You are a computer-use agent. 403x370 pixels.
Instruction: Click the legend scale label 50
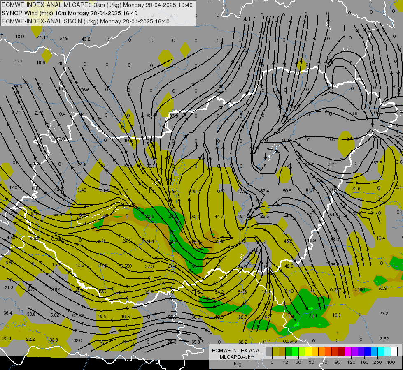[312, 362]
